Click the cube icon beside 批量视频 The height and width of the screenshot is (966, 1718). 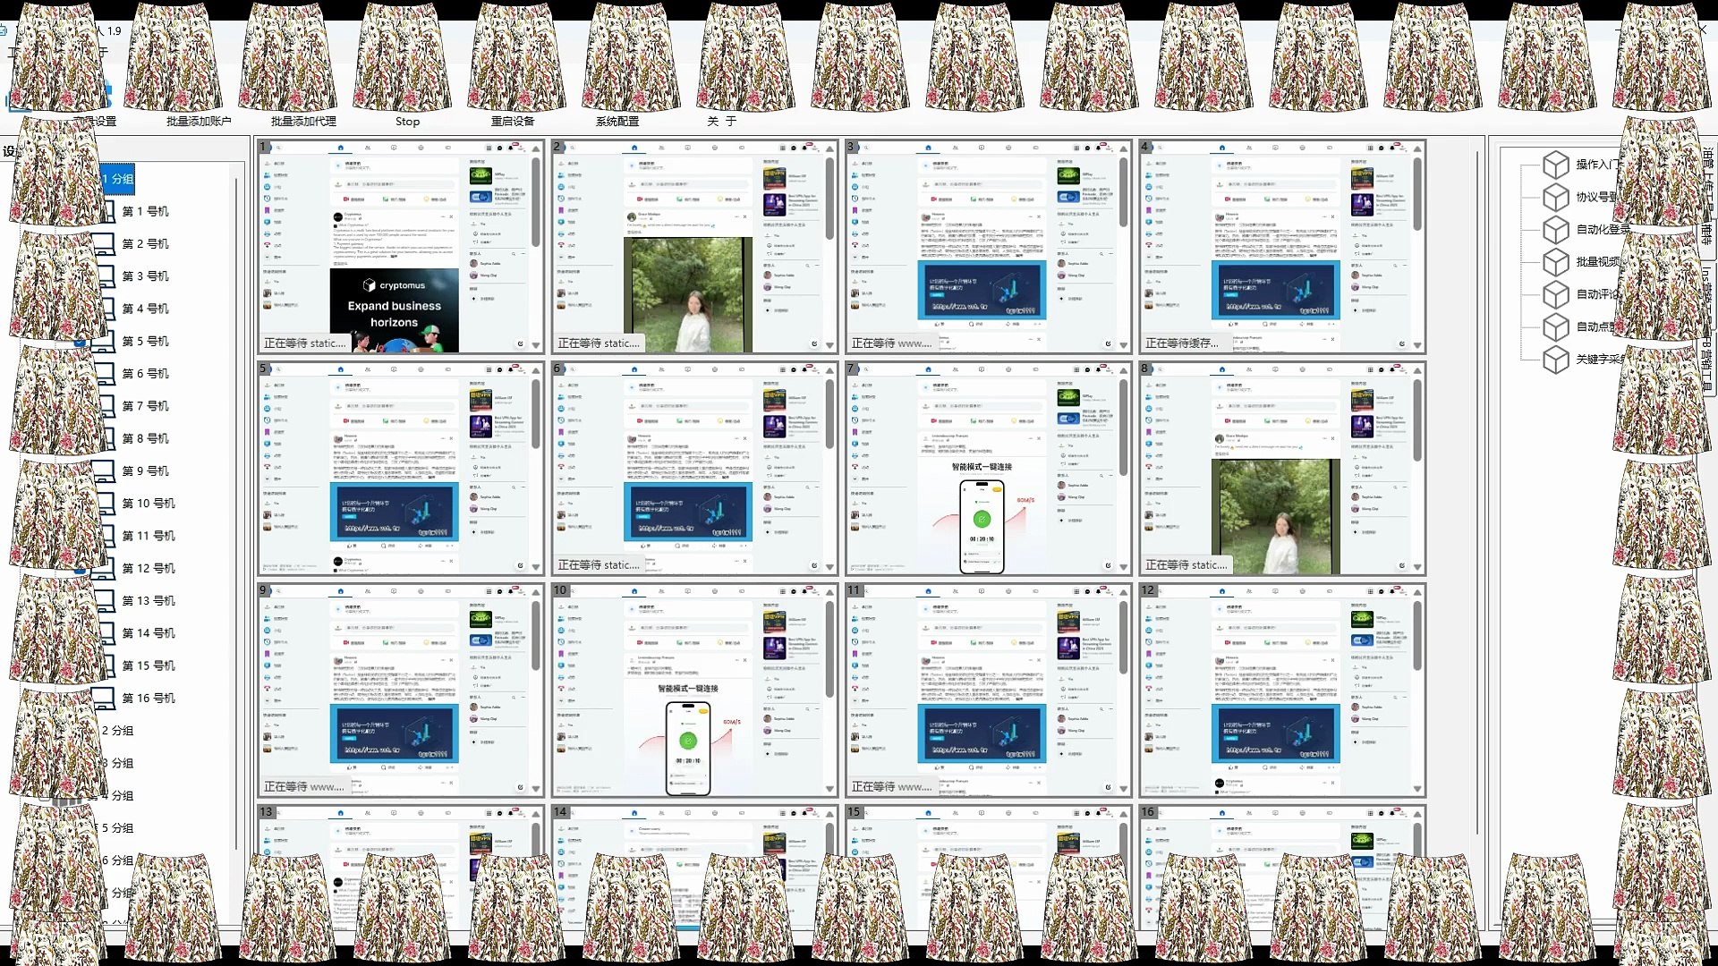[1556, 262]
